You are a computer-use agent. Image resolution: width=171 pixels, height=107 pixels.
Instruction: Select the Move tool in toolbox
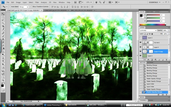click(3, 14)
